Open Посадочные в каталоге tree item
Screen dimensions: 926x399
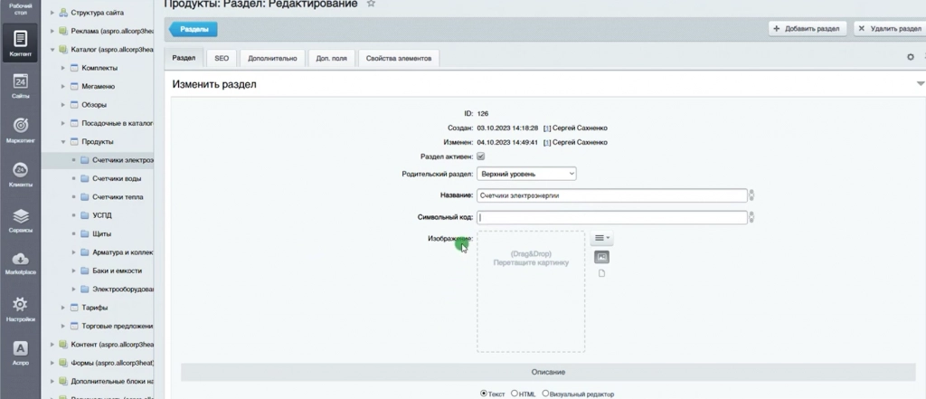pyautogui.click(x=118, y=123)
